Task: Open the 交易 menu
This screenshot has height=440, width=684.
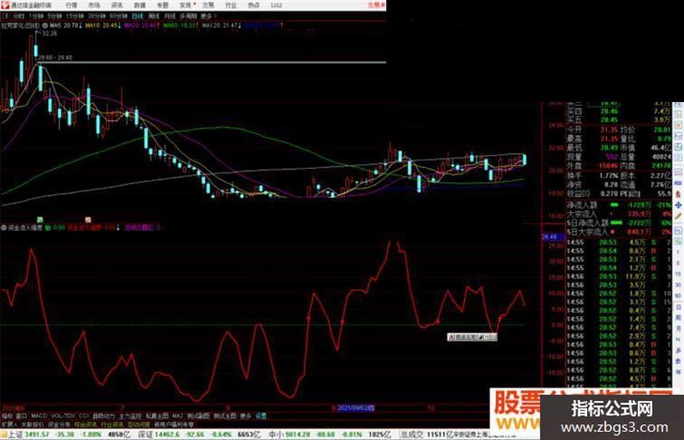Action: (x=208, y=5)
